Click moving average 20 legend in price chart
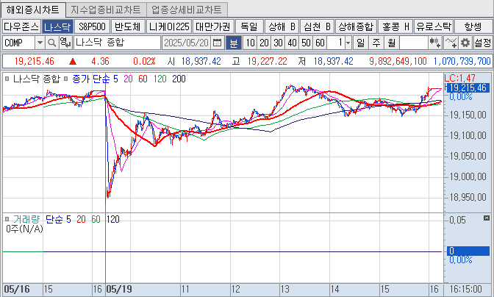494x297 pixels. pyautogui.click(x=128, y=79)
